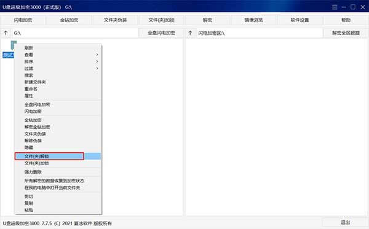Choose 刷新 in the context menu

click(x=58, y=48)
